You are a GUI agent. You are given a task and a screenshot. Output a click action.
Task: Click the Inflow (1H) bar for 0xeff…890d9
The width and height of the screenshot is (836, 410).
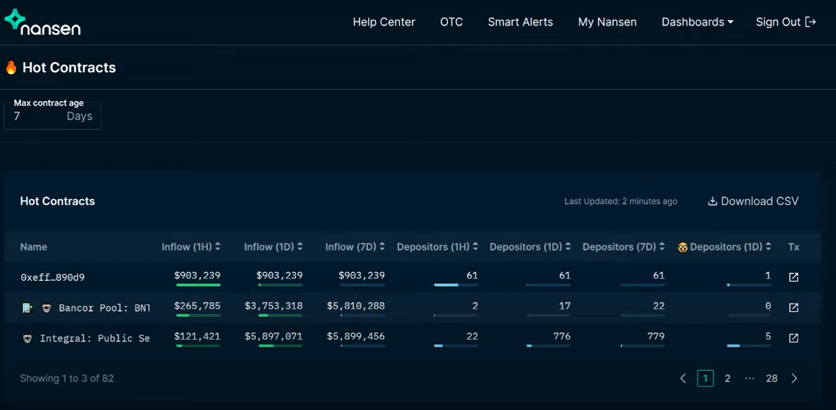tap(198, 285)
